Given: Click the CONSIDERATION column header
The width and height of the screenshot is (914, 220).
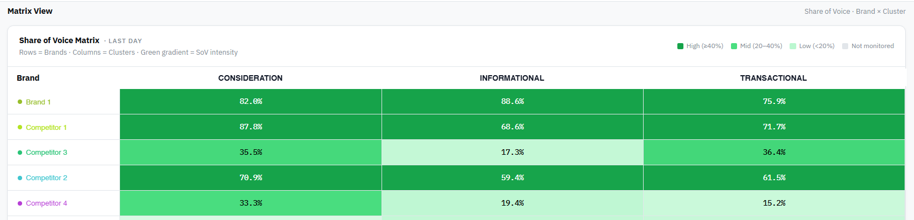Looking at the screenshot, I should pyautogui.click(x=250, y=78).
